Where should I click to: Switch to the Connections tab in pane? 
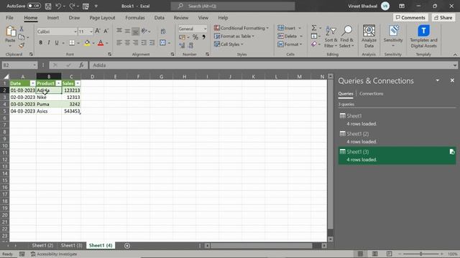pos(371,94)
